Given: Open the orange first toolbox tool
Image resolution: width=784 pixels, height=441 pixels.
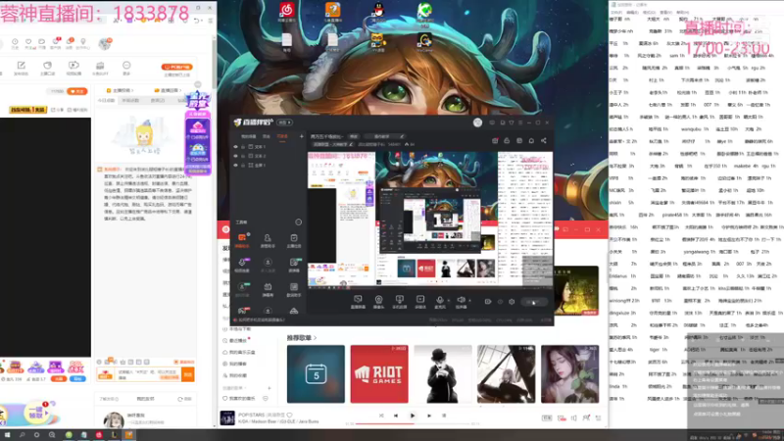Looking at the screenshot, I should click(242, 240).
